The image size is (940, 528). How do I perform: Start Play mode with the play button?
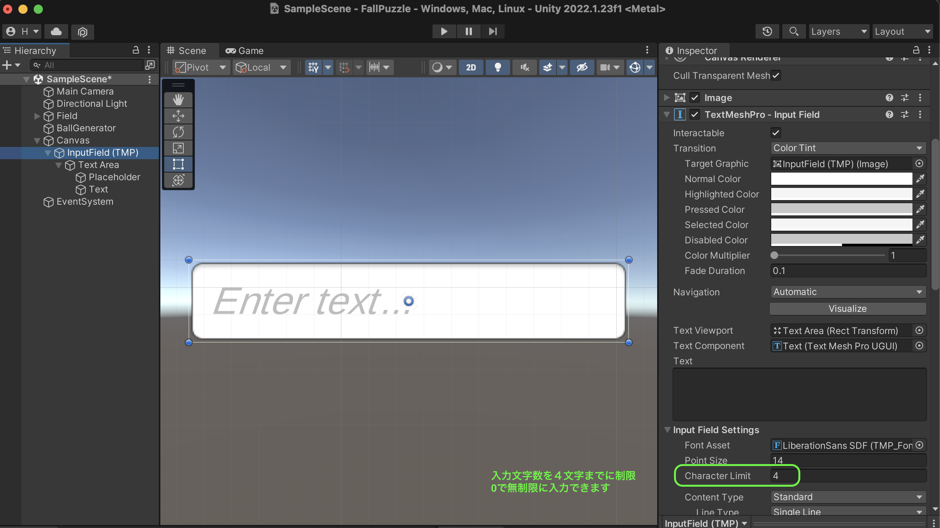(444, 31)
